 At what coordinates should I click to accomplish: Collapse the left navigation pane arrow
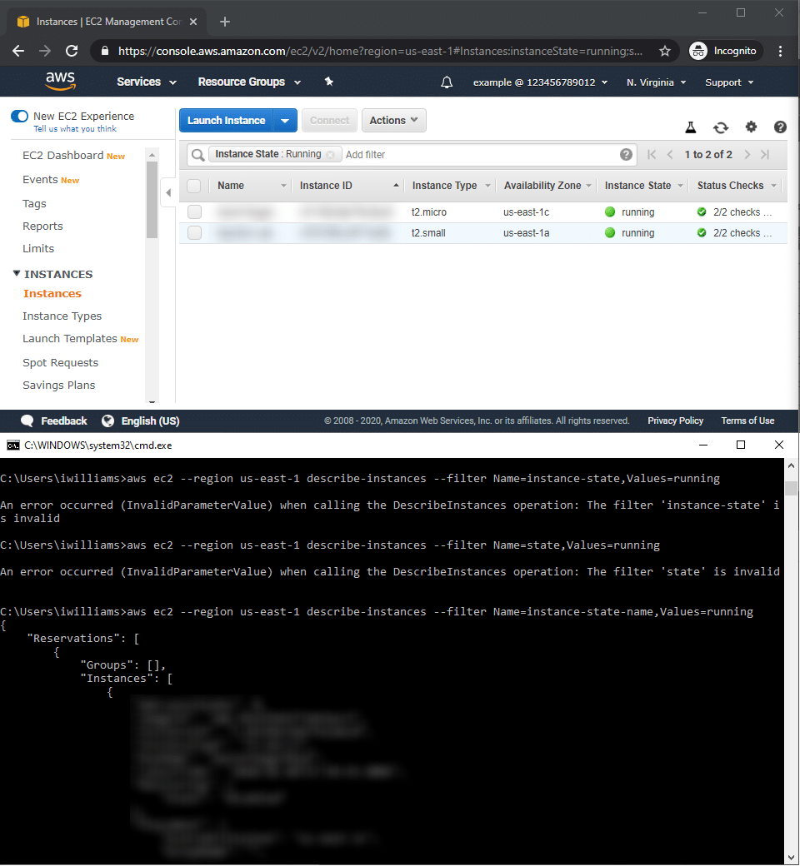pos(168,192)
